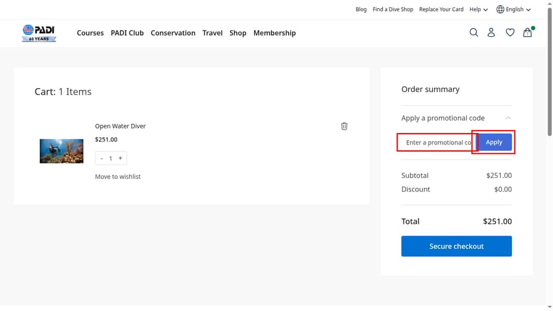553x311 pixels.
Task: Click the Discount $0.00 value
Action: click(502, 189)
